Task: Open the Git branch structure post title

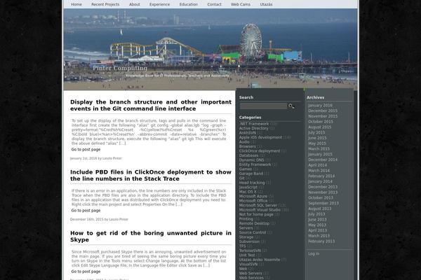Action: tap(151, 105)
